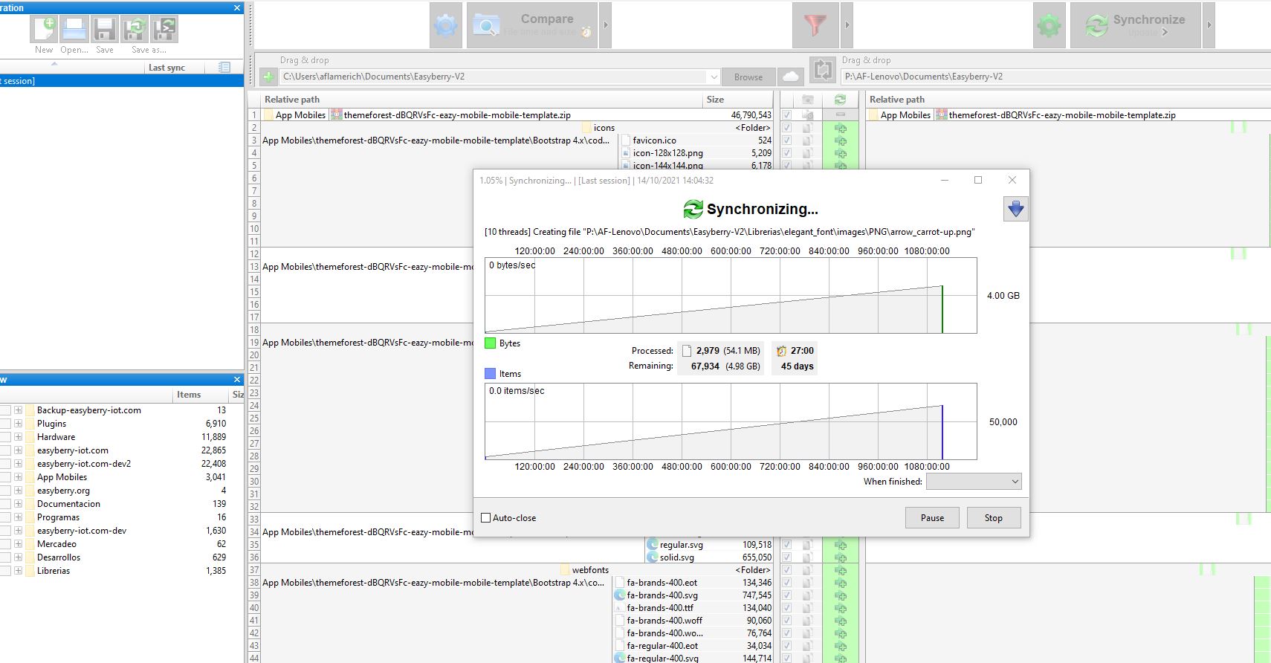Open a saved configuration file
Viewport: 1271px width, 663px height.
[x=74, y=29]
